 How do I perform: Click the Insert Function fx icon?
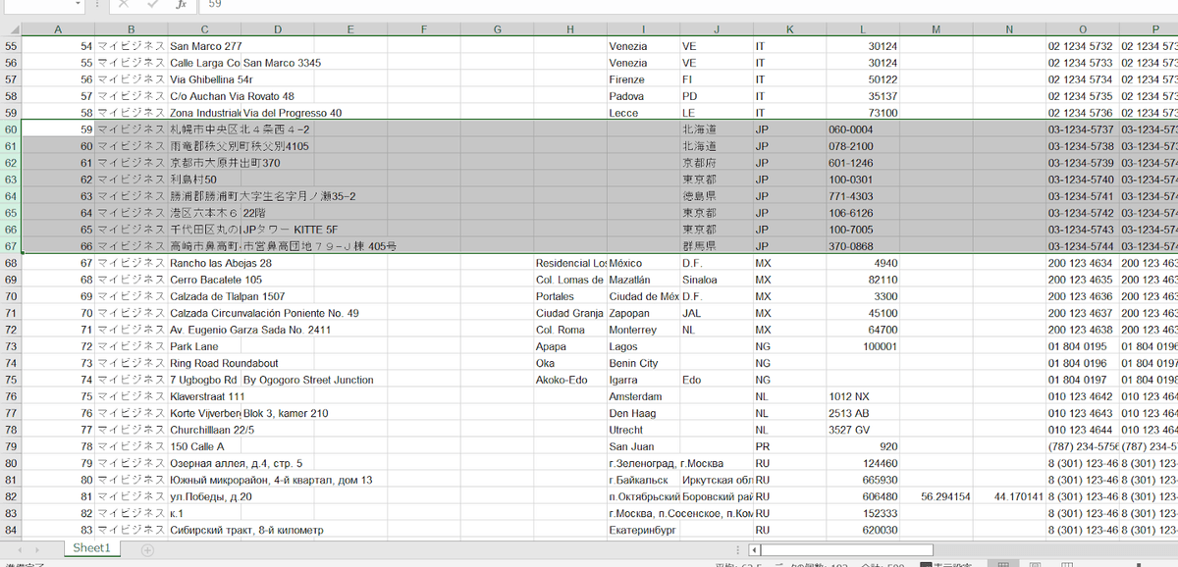pyautogui.click(x=181, y=5)
